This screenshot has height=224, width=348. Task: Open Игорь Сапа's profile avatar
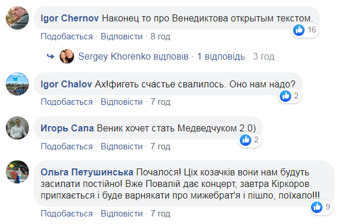(17, 128)
